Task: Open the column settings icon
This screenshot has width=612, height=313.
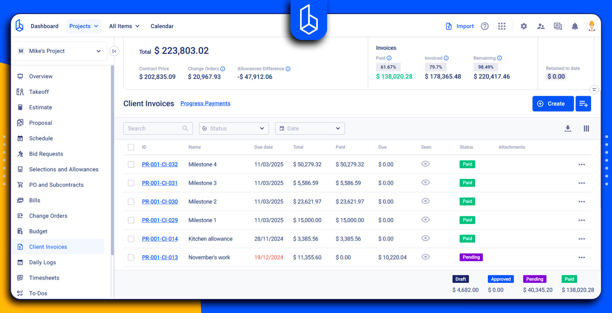Action: tap(586, 128)
